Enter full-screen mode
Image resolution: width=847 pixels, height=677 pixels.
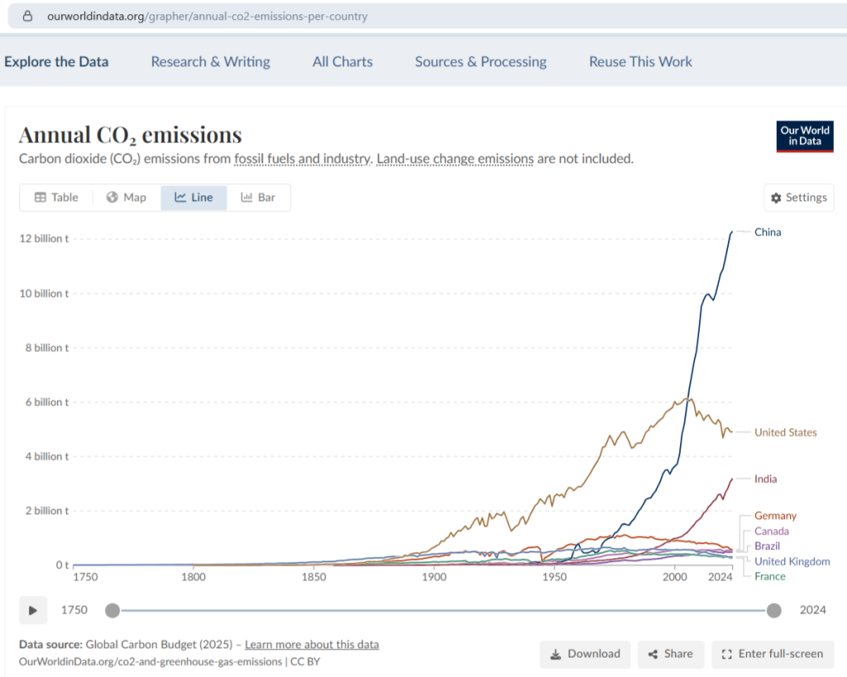coord(773,654)
